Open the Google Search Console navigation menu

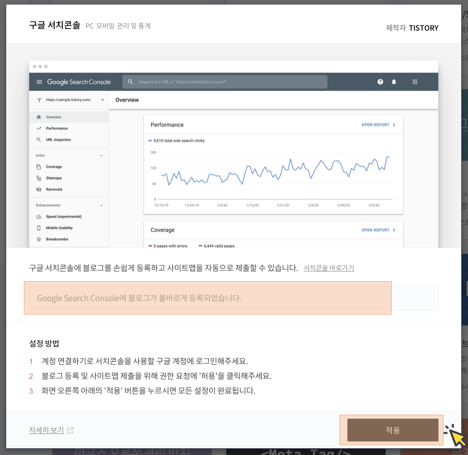(39, 81)
